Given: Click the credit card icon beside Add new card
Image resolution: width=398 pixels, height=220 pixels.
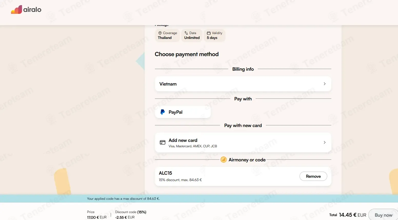Looking at the screenshot, I should click(163, 142).
